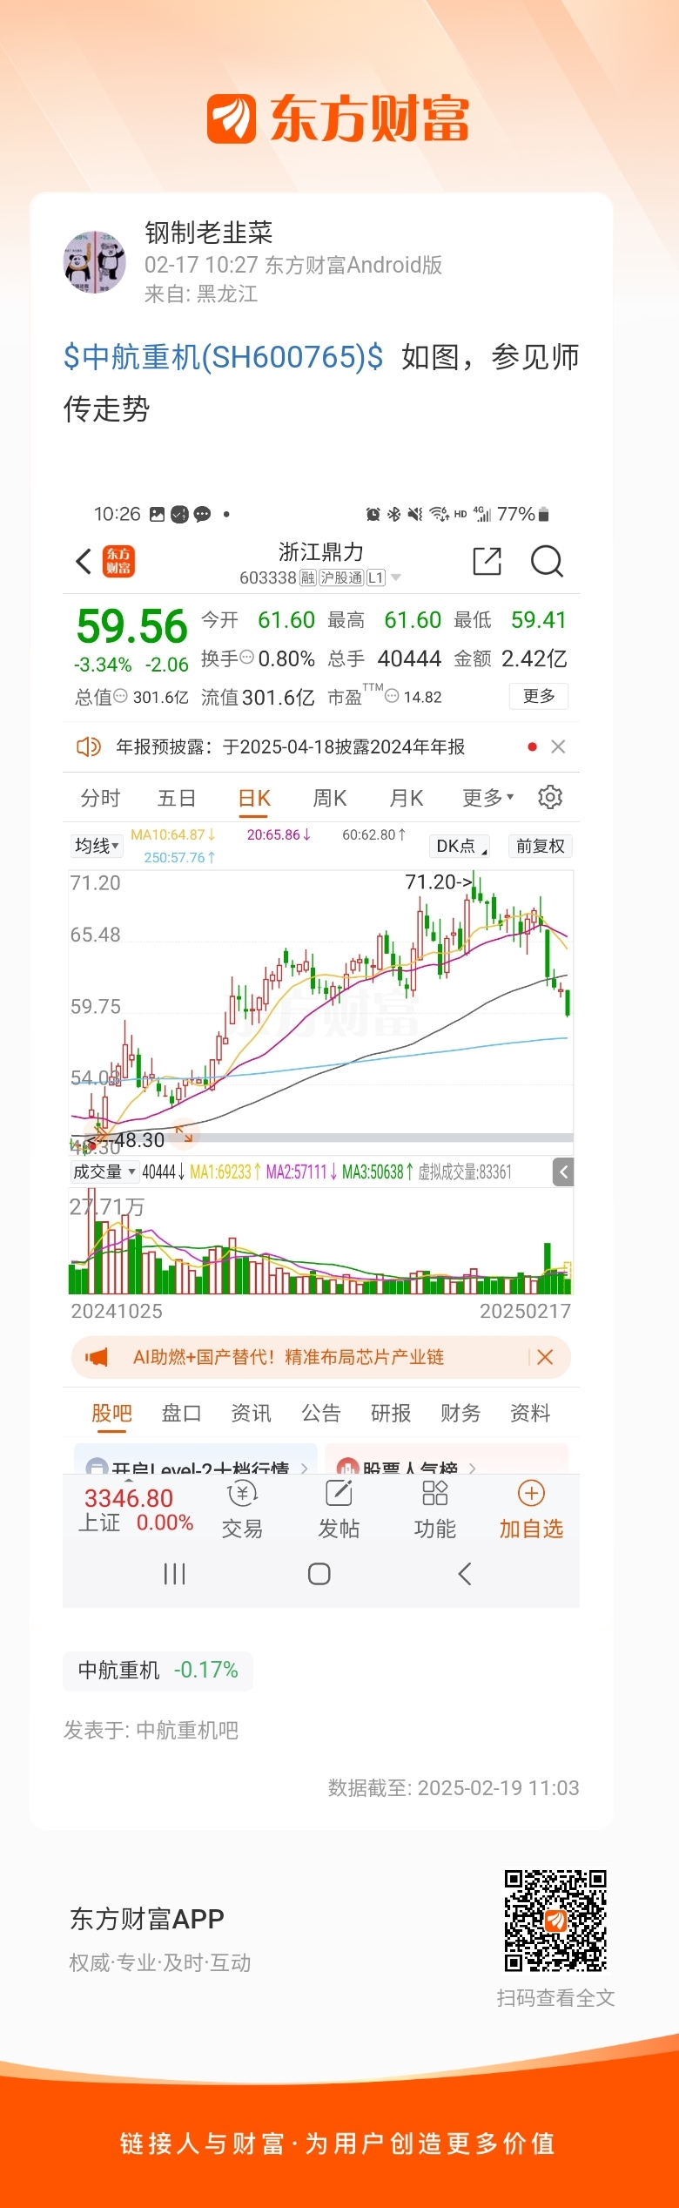The height and width of the screenshot is (2208, 679).
Task: Open the 均线 indicator dropdown
Action: (x=96, y=846)
